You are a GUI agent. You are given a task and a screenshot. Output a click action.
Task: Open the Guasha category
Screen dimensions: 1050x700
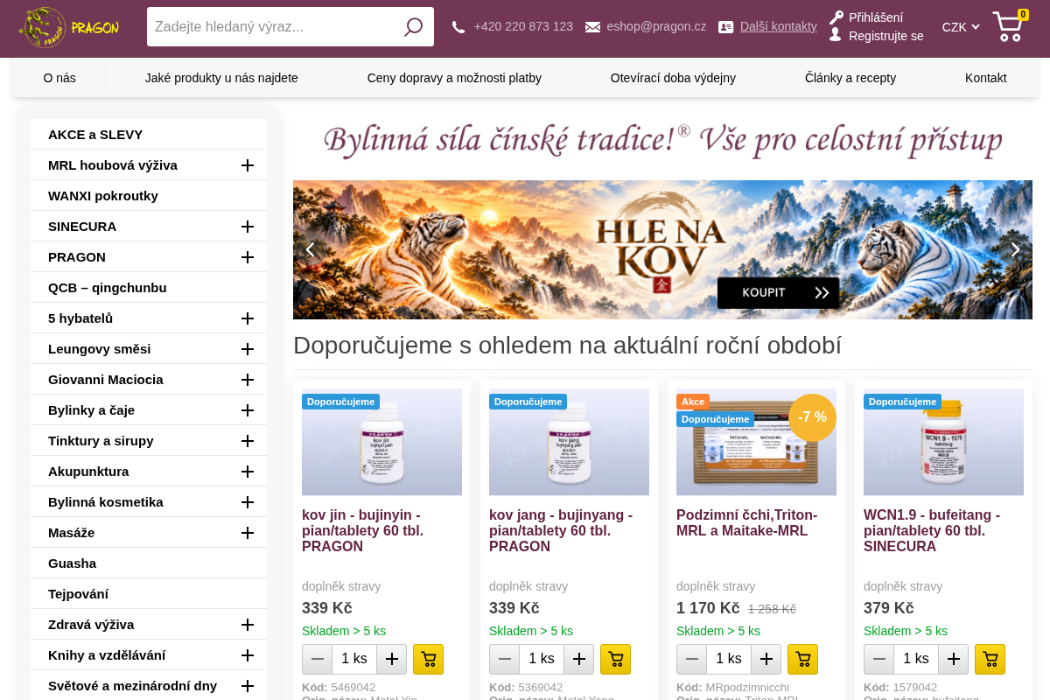149,563
